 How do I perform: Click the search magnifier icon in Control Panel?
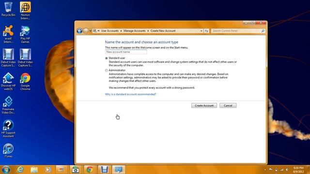click(x=263, y=31)
